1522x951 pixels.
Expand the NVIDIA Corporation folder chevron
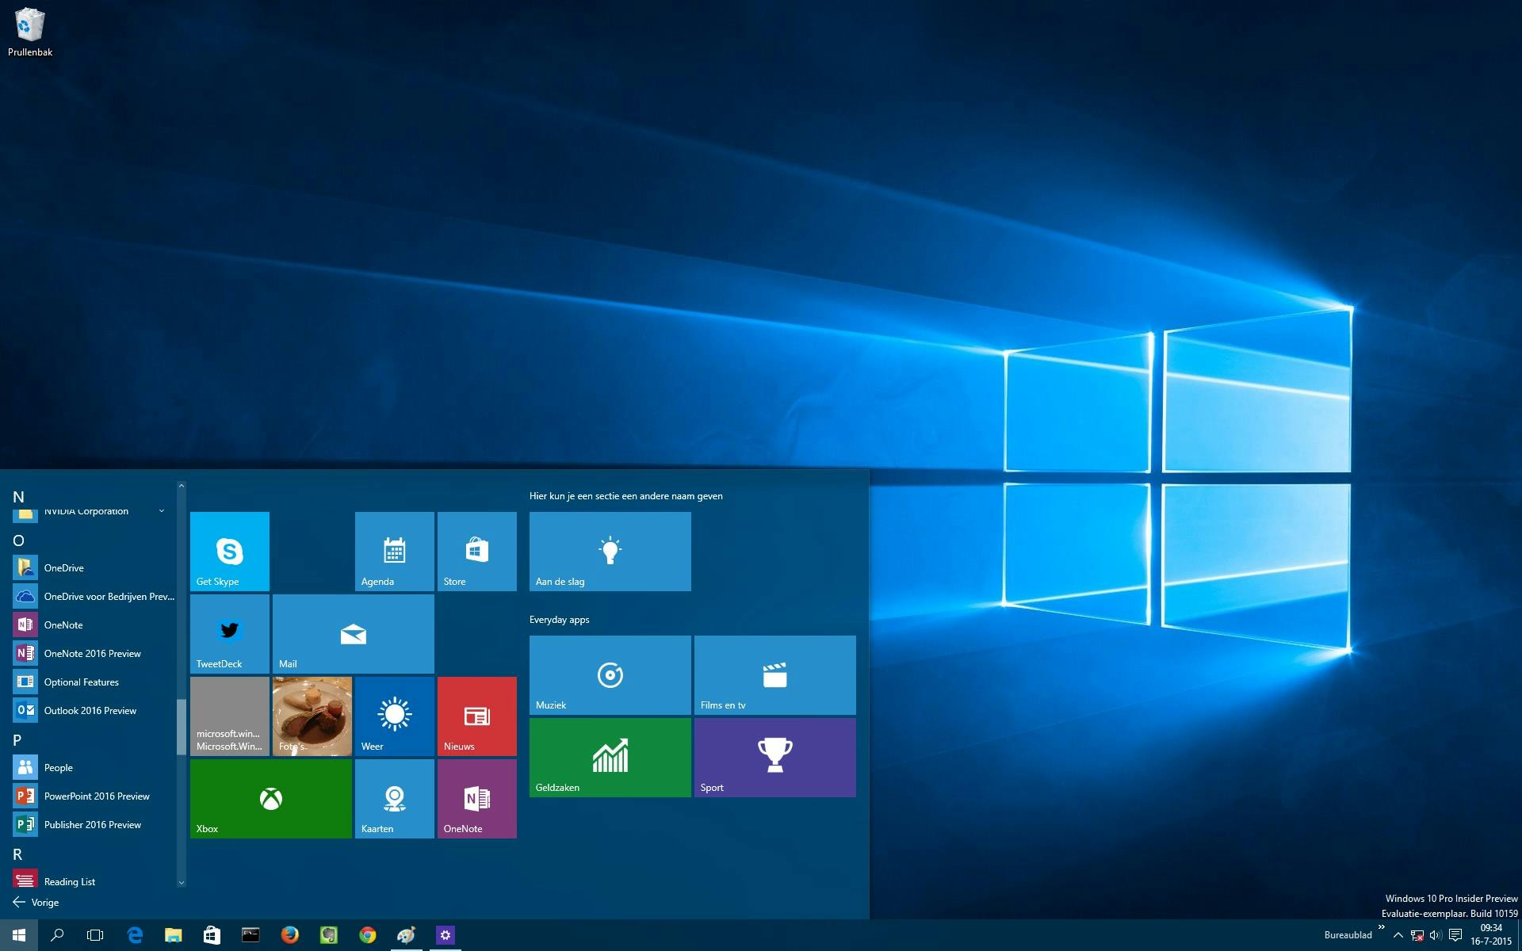[x=162, y=511]
